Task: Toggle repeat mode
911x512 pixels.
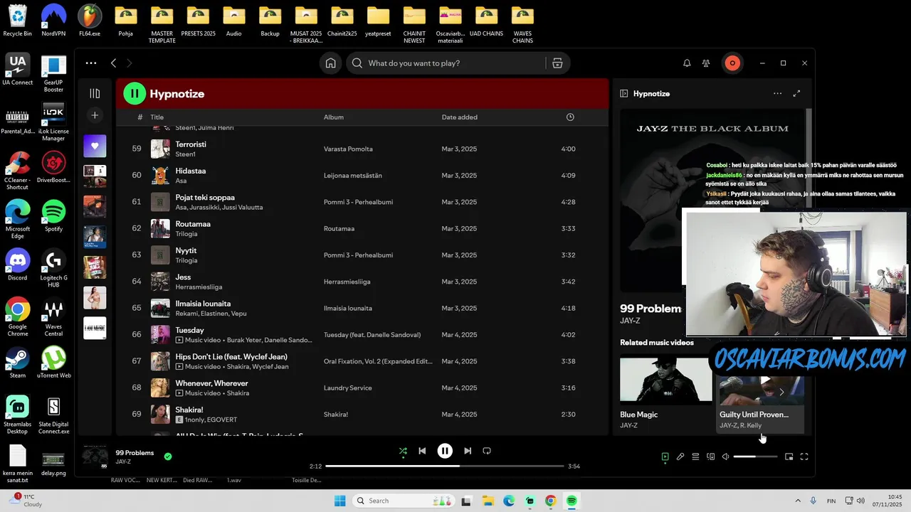Action: pos(487,451)
